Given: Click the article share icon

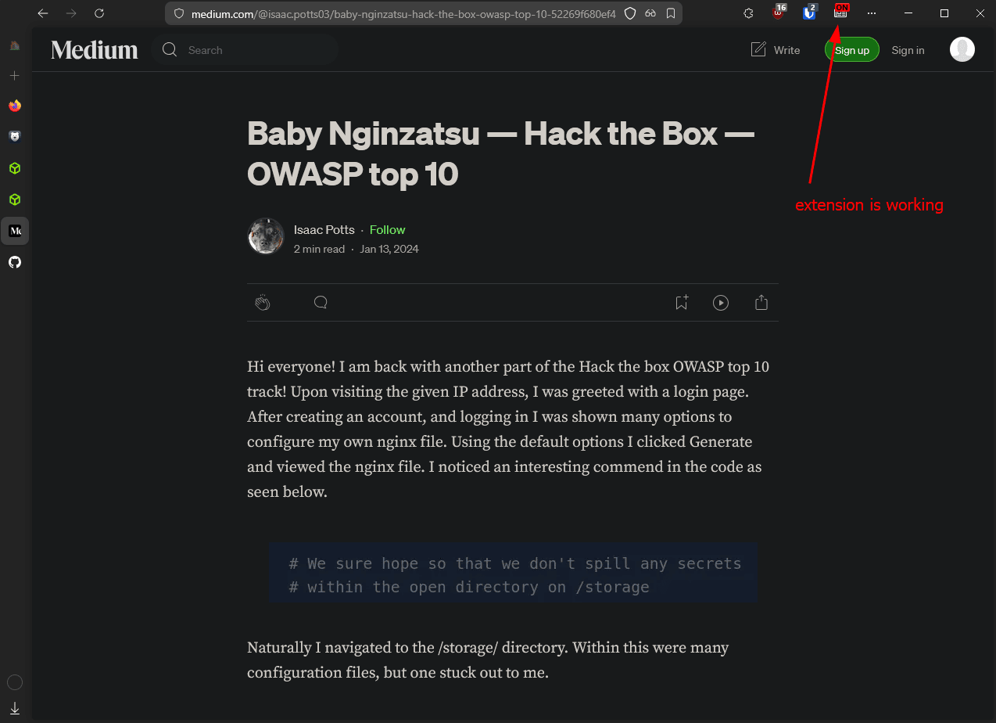Looking at the screenshot, I should [x=761, y=303].
